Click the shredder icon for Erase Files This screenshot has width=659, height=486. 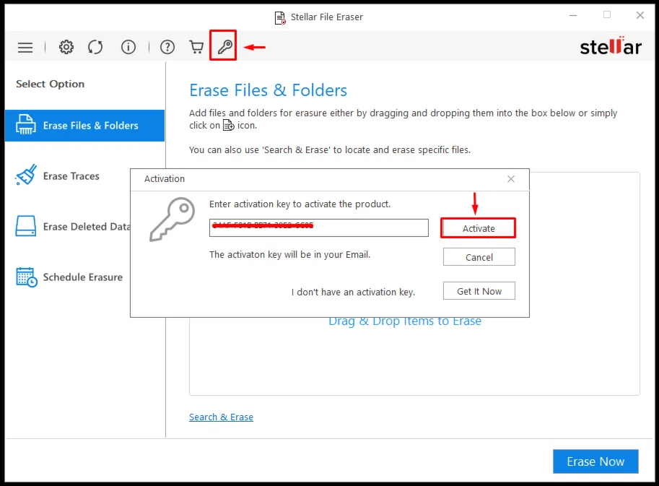[26, 124]
